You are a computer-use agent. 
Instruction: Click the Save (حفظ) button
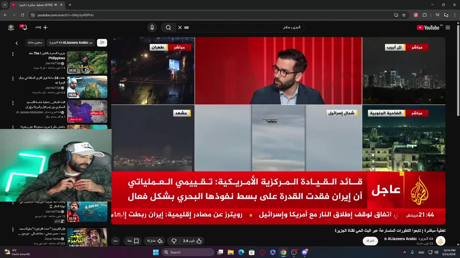pyautogui.click(x=133, y=241)
